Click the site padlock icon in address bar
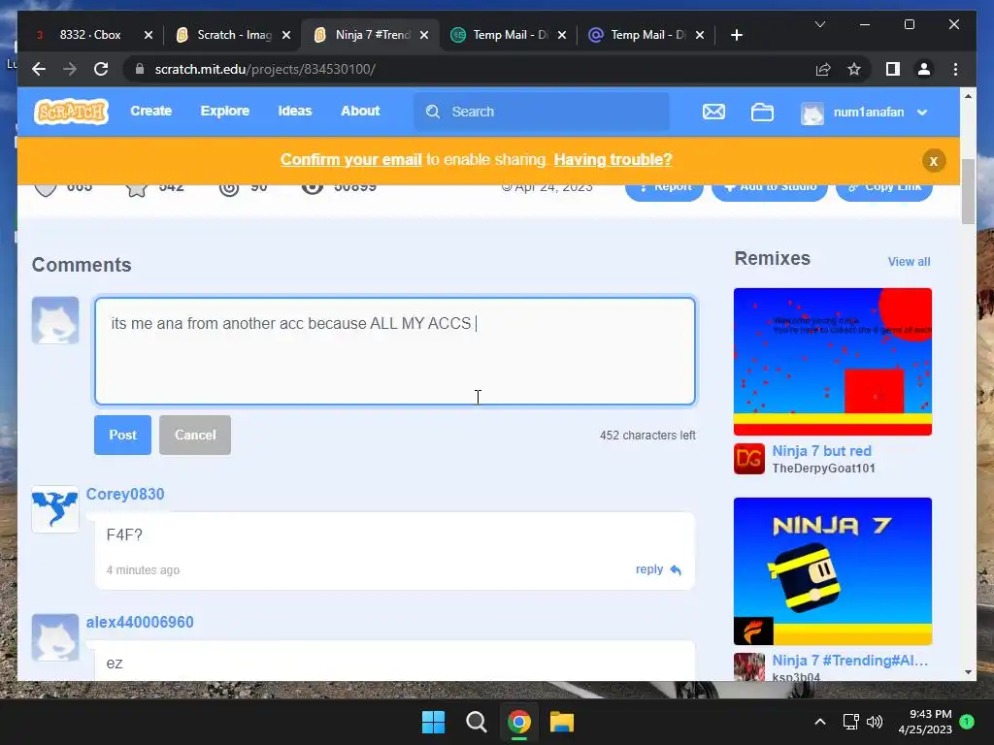 [x=140, y=69]
